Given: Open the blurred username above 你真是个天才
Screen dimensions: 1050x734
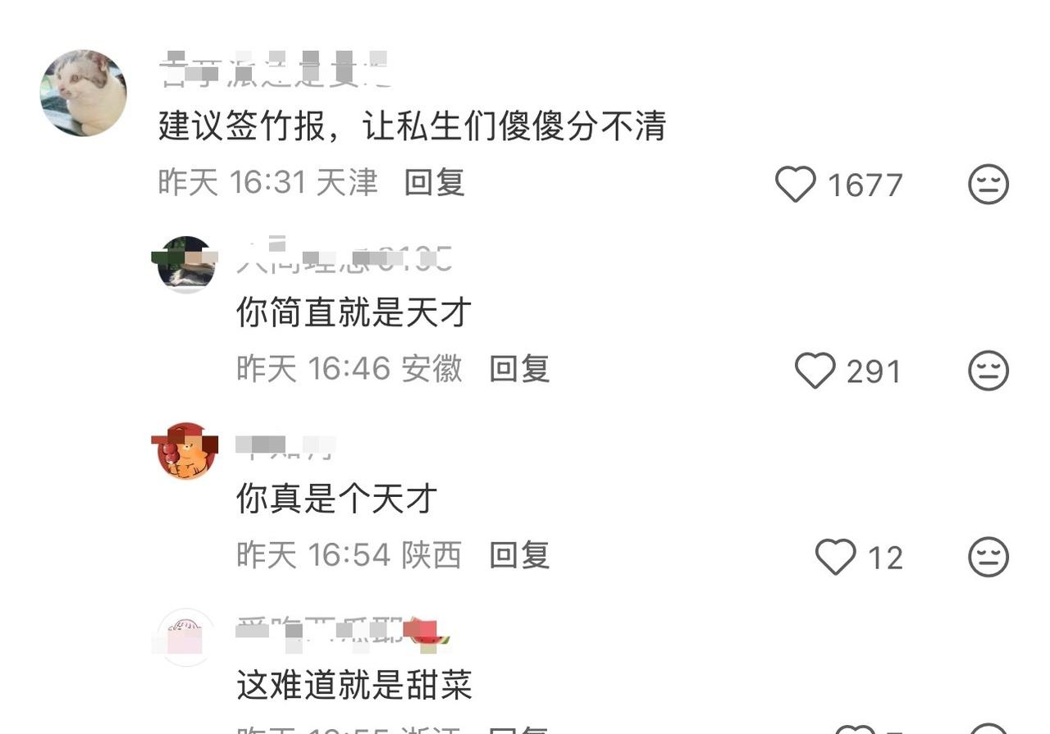Looking at the screenshot, I should 285,445.
